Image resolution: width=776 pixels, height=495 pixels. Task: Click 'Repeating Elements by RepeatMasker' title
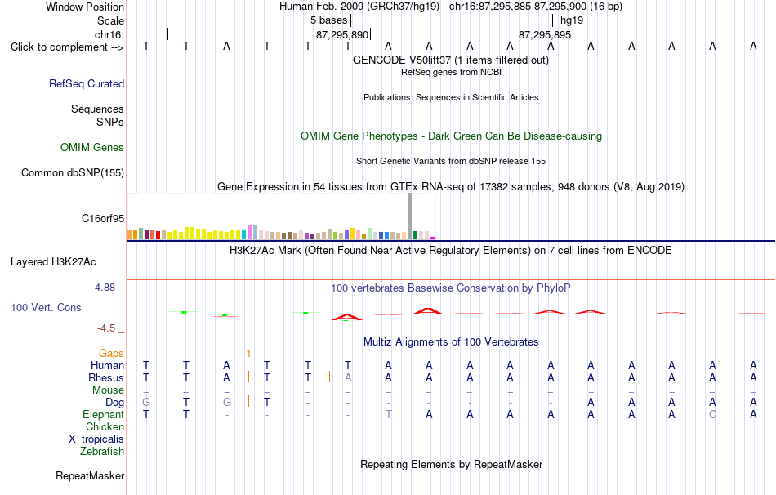pyautogui.click(x=451, y=464)
